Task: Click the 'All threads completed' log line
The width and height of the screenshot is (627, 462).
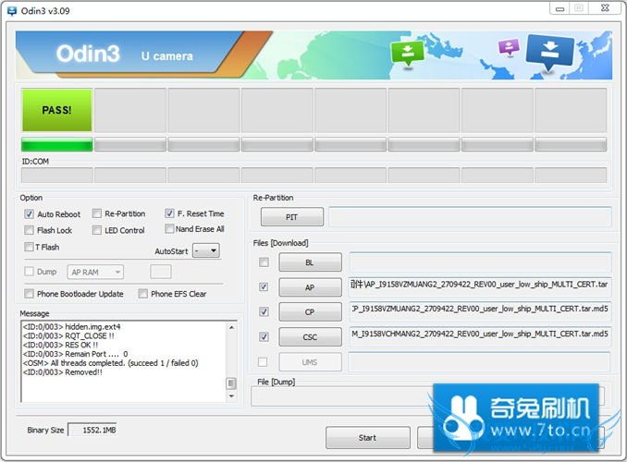Action: [111, 363]
